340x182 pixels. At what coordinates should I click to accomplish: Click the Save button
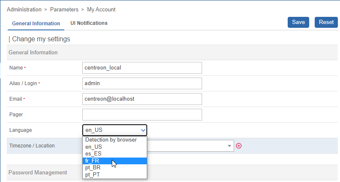click(299, 22)
